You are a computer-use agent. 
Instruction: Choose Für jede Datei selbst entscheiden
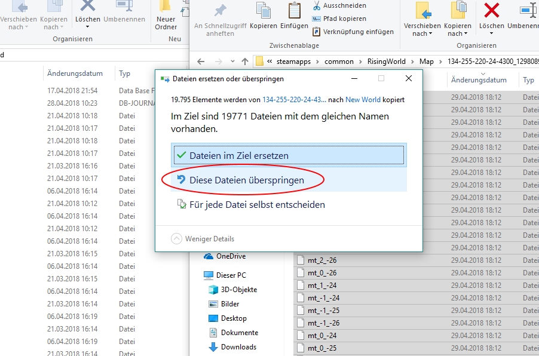pos(257,205)
